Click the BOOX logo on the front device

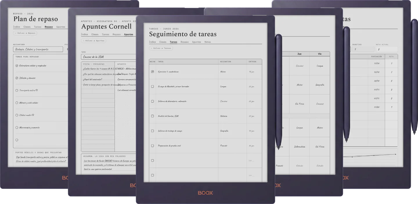point(205,193)
